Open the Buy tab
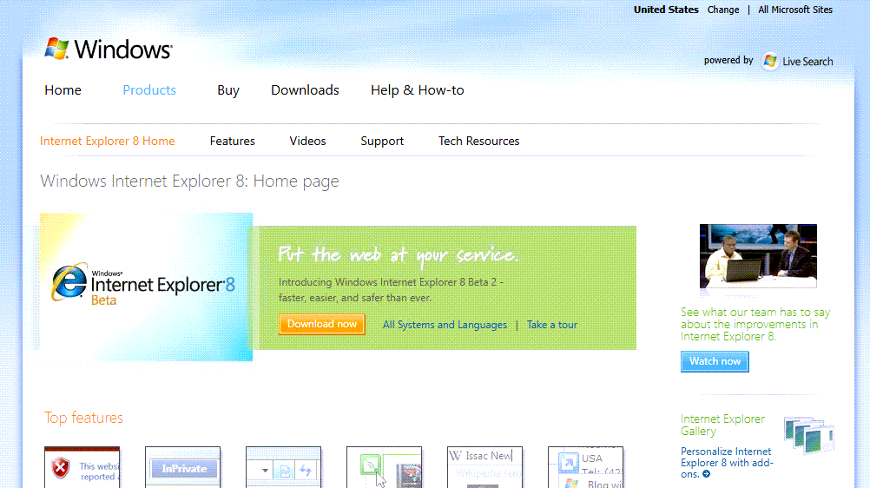The image size is (870, 488). pyautogui.click(x=228, y=90)
